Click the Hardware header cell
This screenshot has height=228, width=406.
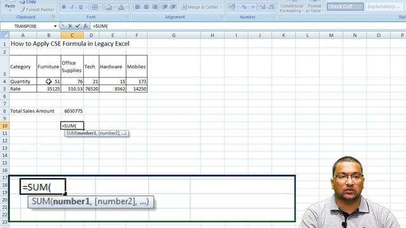click(x=112, y=66)
